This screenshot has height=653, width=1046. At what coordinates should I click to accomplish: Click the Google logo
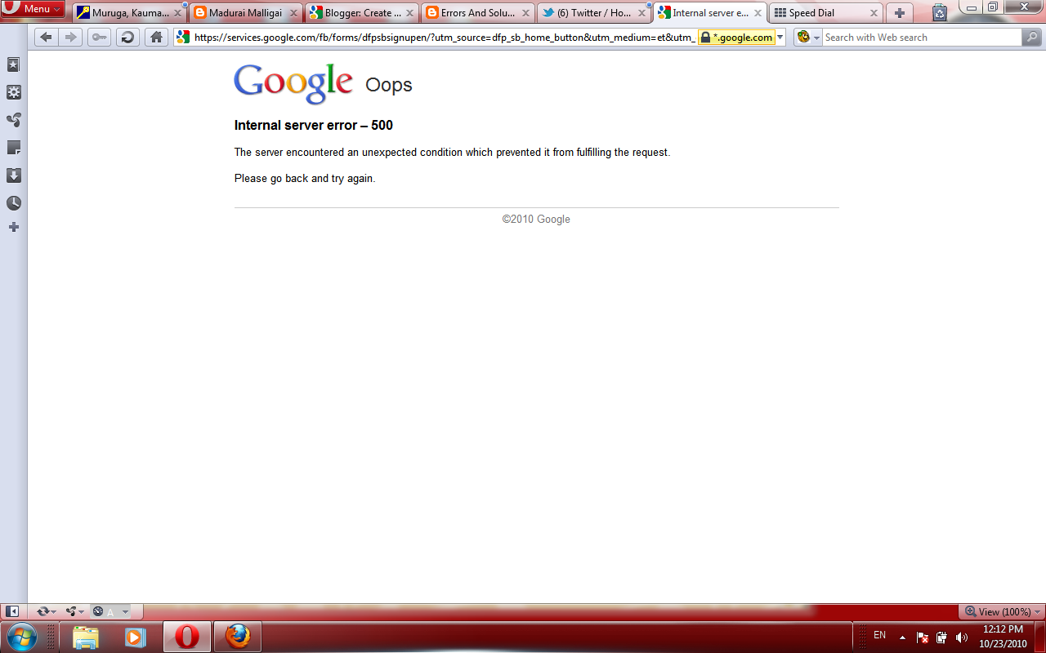tap(293, 83)
